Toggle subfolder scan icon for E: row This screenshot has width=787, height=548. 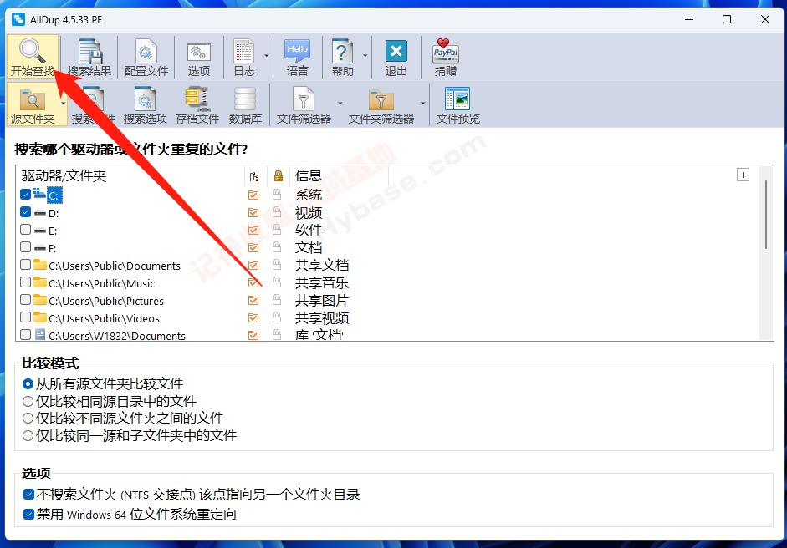tap(253, 230)
